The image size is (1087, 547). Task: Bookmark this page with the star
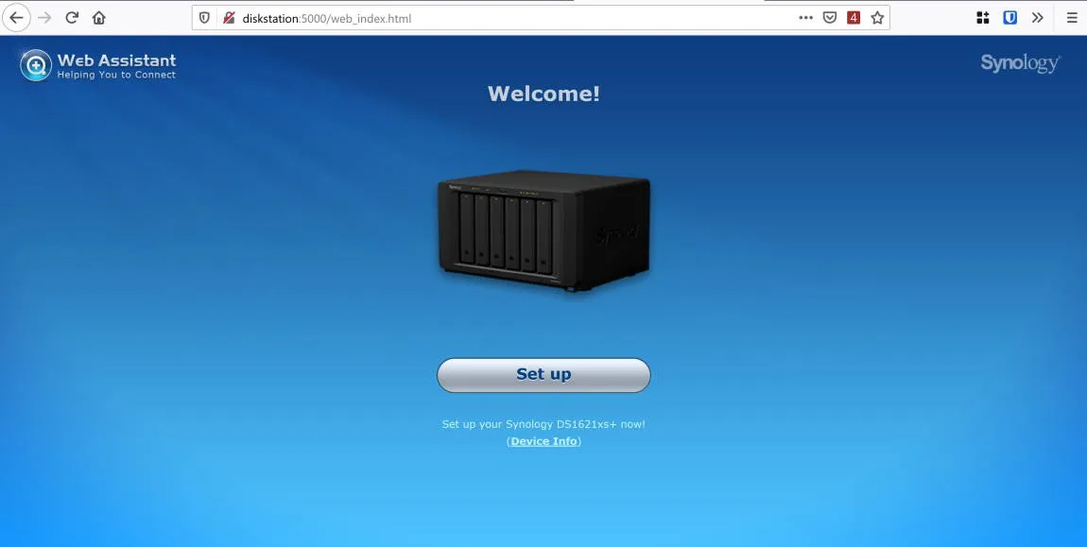point(876,17)
